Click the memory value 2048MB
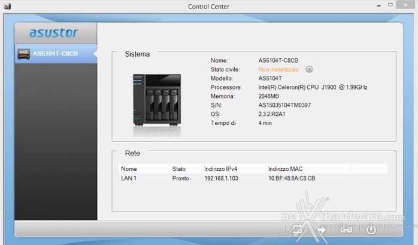Image resolution: width=418 pixels, height=245 pixels. click(x=268, y=96)
